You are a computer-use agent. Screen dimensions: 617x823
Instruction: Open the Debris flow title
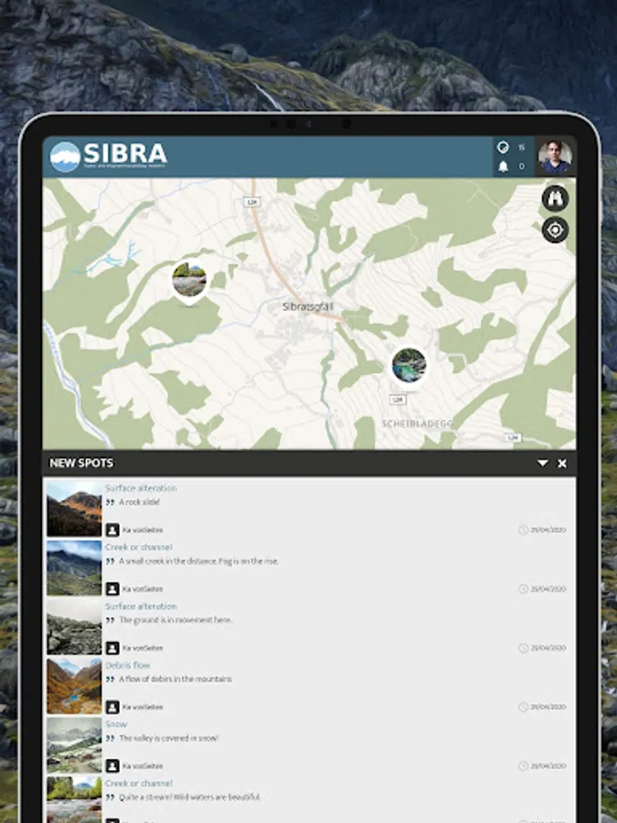127,665
